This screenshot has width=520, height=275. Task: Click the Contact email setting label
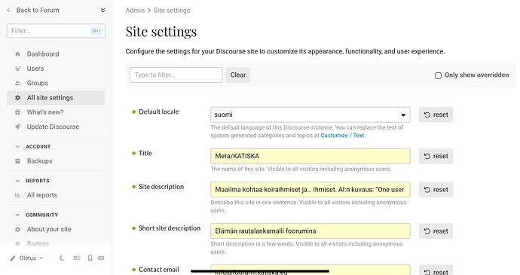[x=158, y=270]
